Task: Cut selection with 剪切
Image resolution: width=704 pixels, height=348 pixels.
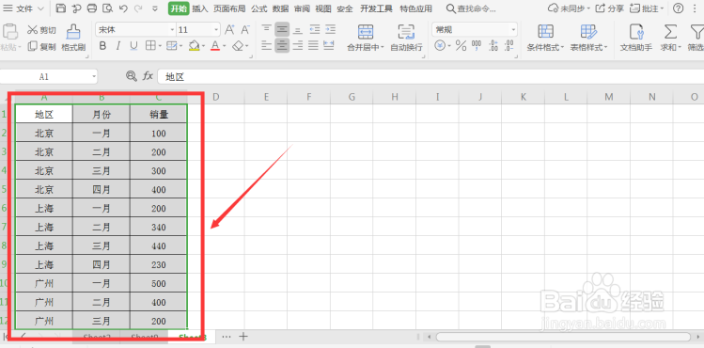Action: 41,30
